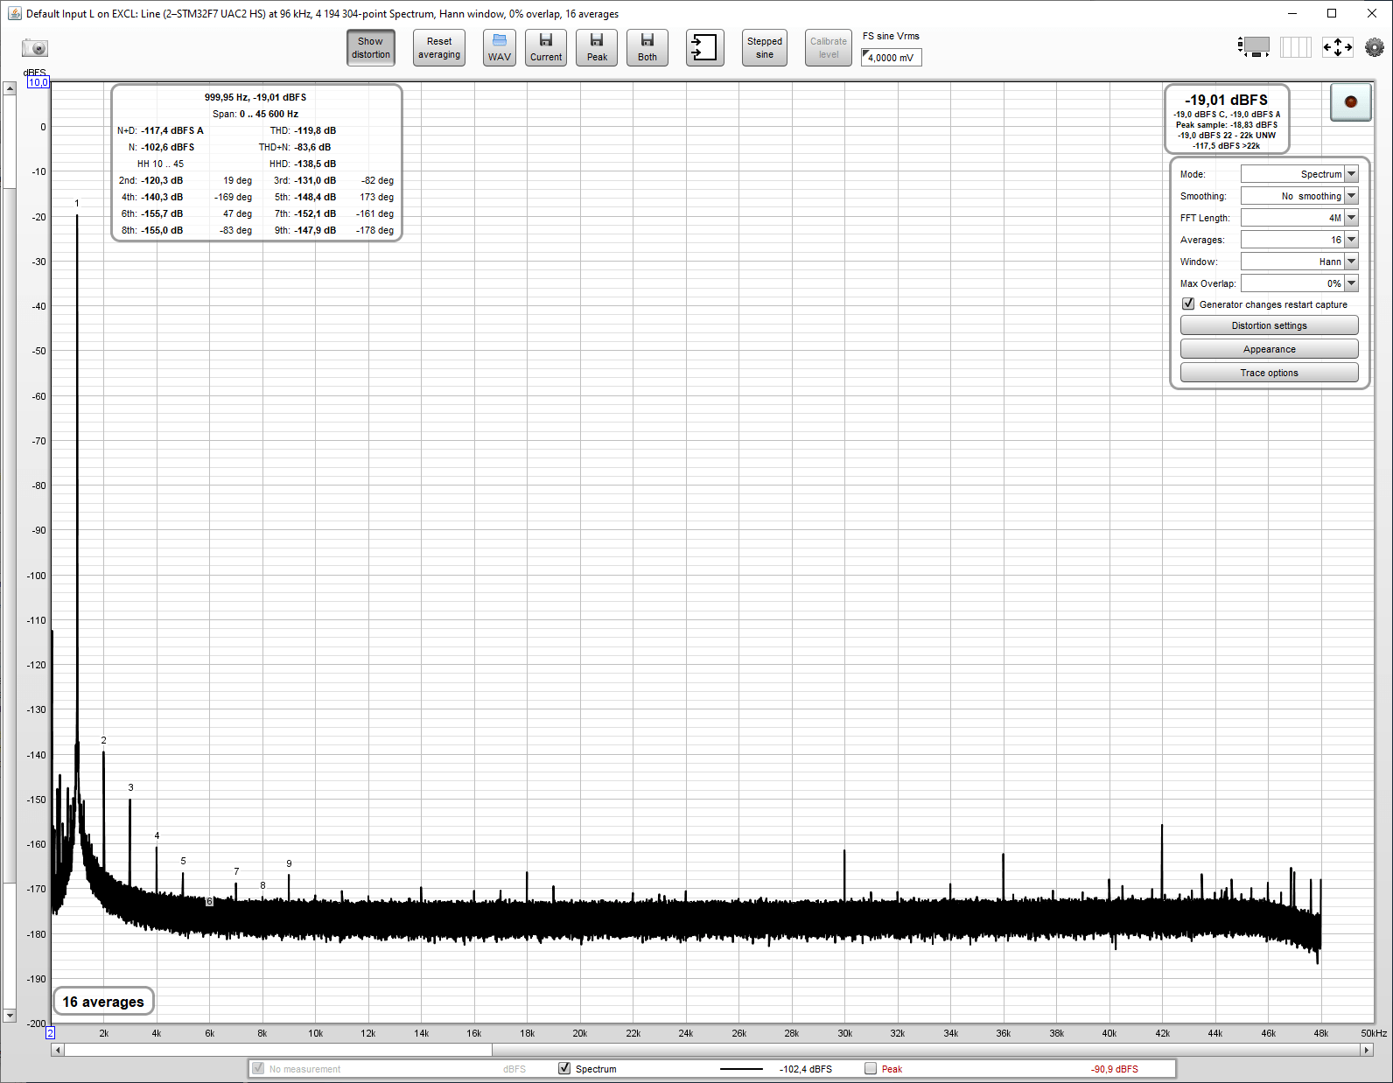Screen dimensions: 1393x1083
Task: Click the import arrow icon button
Action: (704, 47)
